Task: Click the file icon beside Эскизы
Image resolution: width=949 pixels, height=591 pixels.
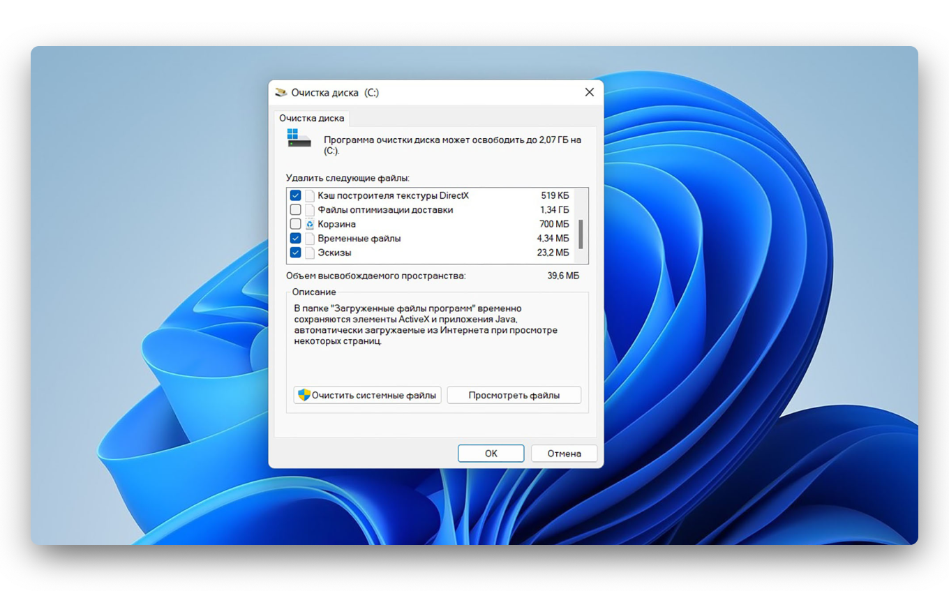Action: [310, 253]
